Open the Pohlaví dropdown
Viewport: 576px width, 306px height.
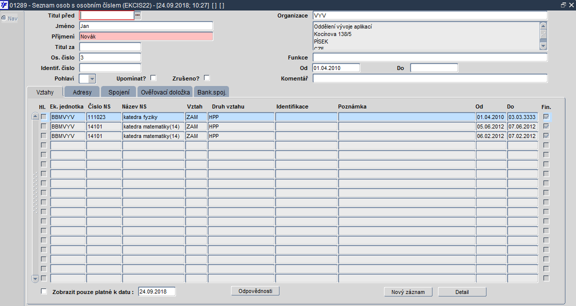pyautogui.click(x=92, y=78)
